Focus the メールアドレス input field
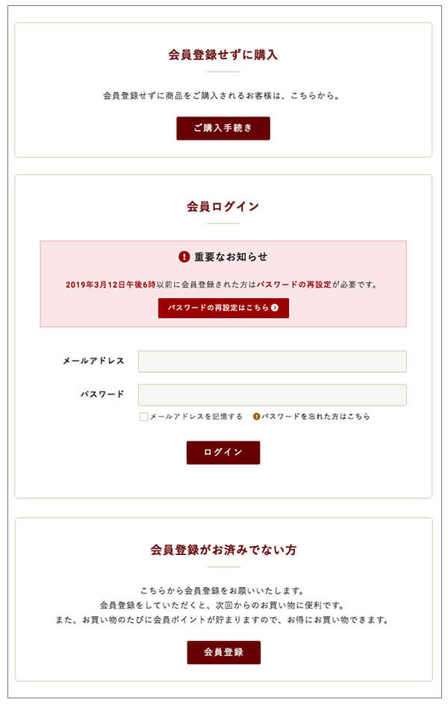448x720 pixels. click(x=273, y=361)
